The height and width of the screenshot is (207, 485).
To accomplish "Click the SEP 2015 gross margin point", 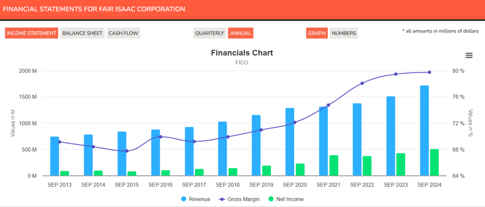I will coord(126,151).
